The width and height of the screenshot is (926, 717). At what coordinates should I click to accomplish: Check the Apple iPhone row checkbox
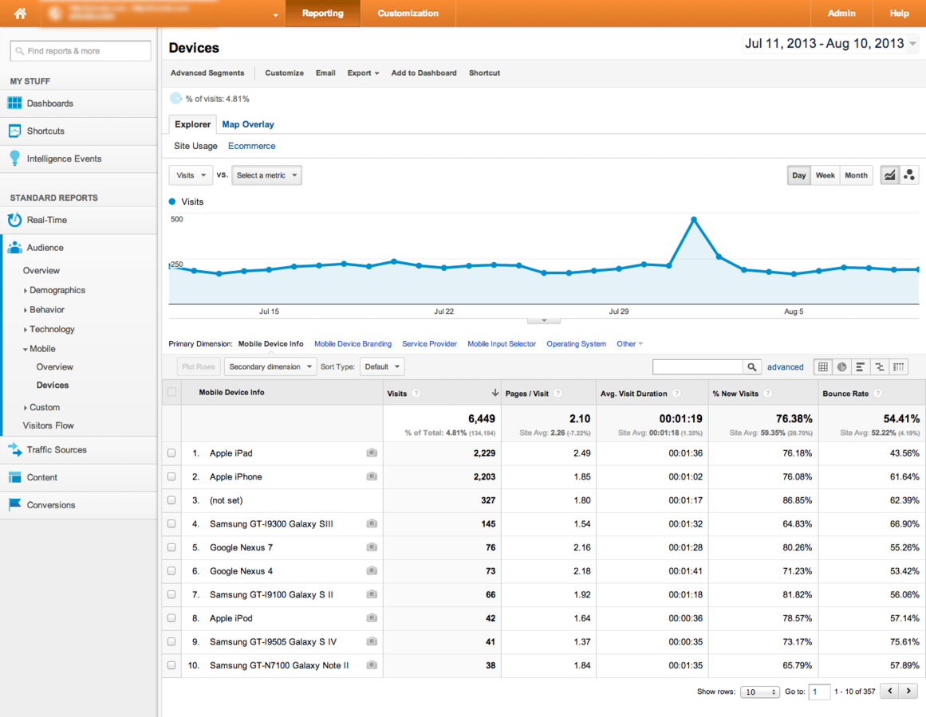[171, 476]
